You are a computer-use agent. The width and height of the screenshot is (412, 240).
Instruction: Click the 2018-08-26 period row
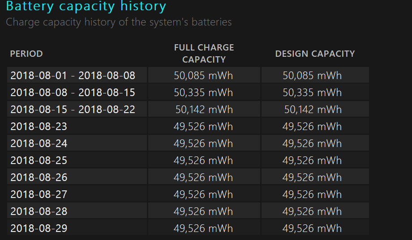tap(39, 177)
